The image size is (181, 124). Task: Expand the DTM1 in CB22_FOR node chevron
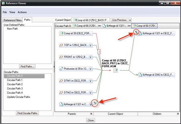(x=90, y=81)
